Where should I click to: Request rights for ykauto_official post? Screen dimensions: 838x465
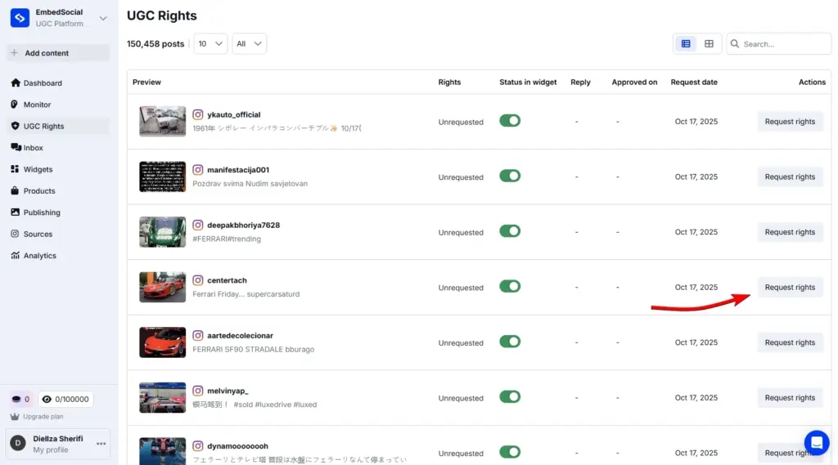click(x=790, y=122)
